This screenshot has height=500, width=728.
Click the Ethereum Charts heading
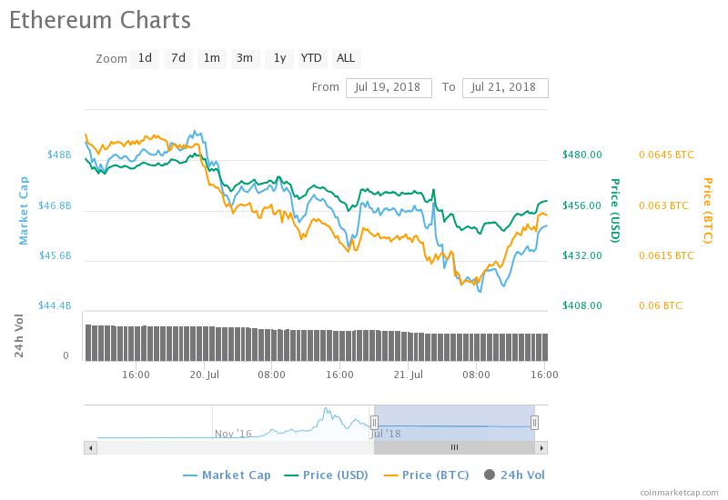point(100,20)
